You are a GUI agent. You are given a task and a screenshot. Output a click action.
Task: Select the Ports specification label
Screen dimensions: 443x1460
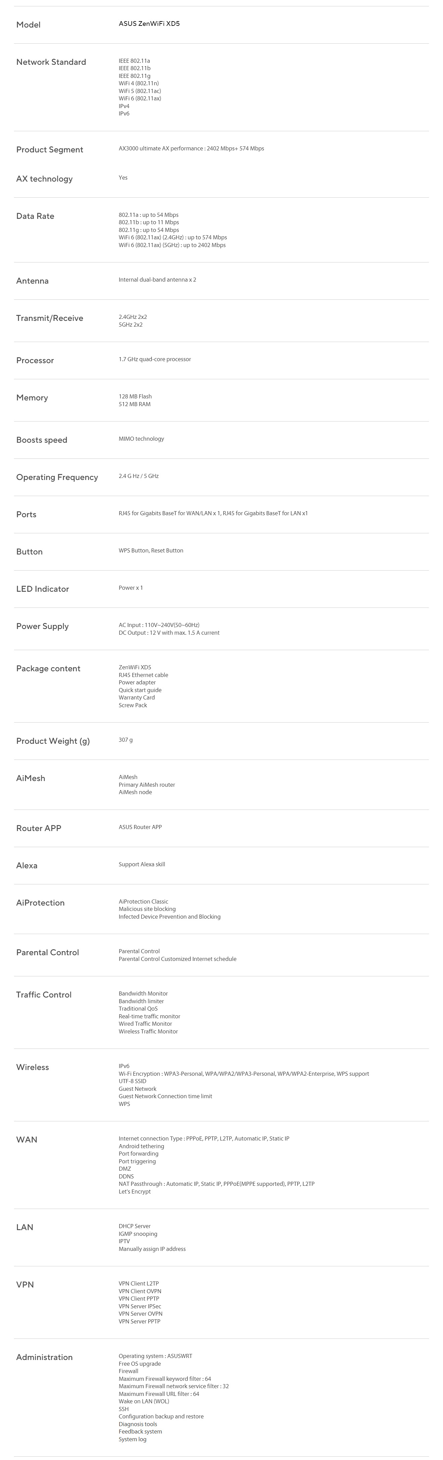click(26, 514)
